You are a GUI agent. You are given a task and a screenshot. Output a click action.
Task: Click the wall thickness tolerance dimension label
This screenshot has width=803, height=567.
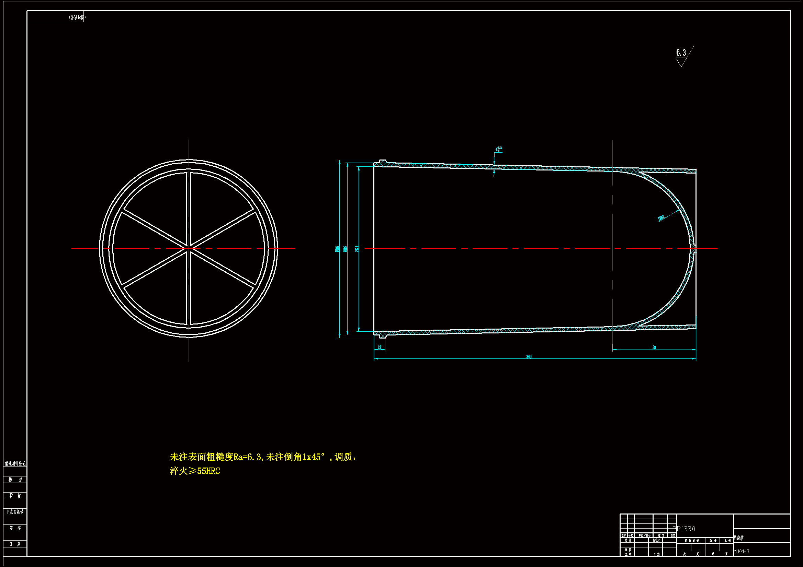point(498,149)
